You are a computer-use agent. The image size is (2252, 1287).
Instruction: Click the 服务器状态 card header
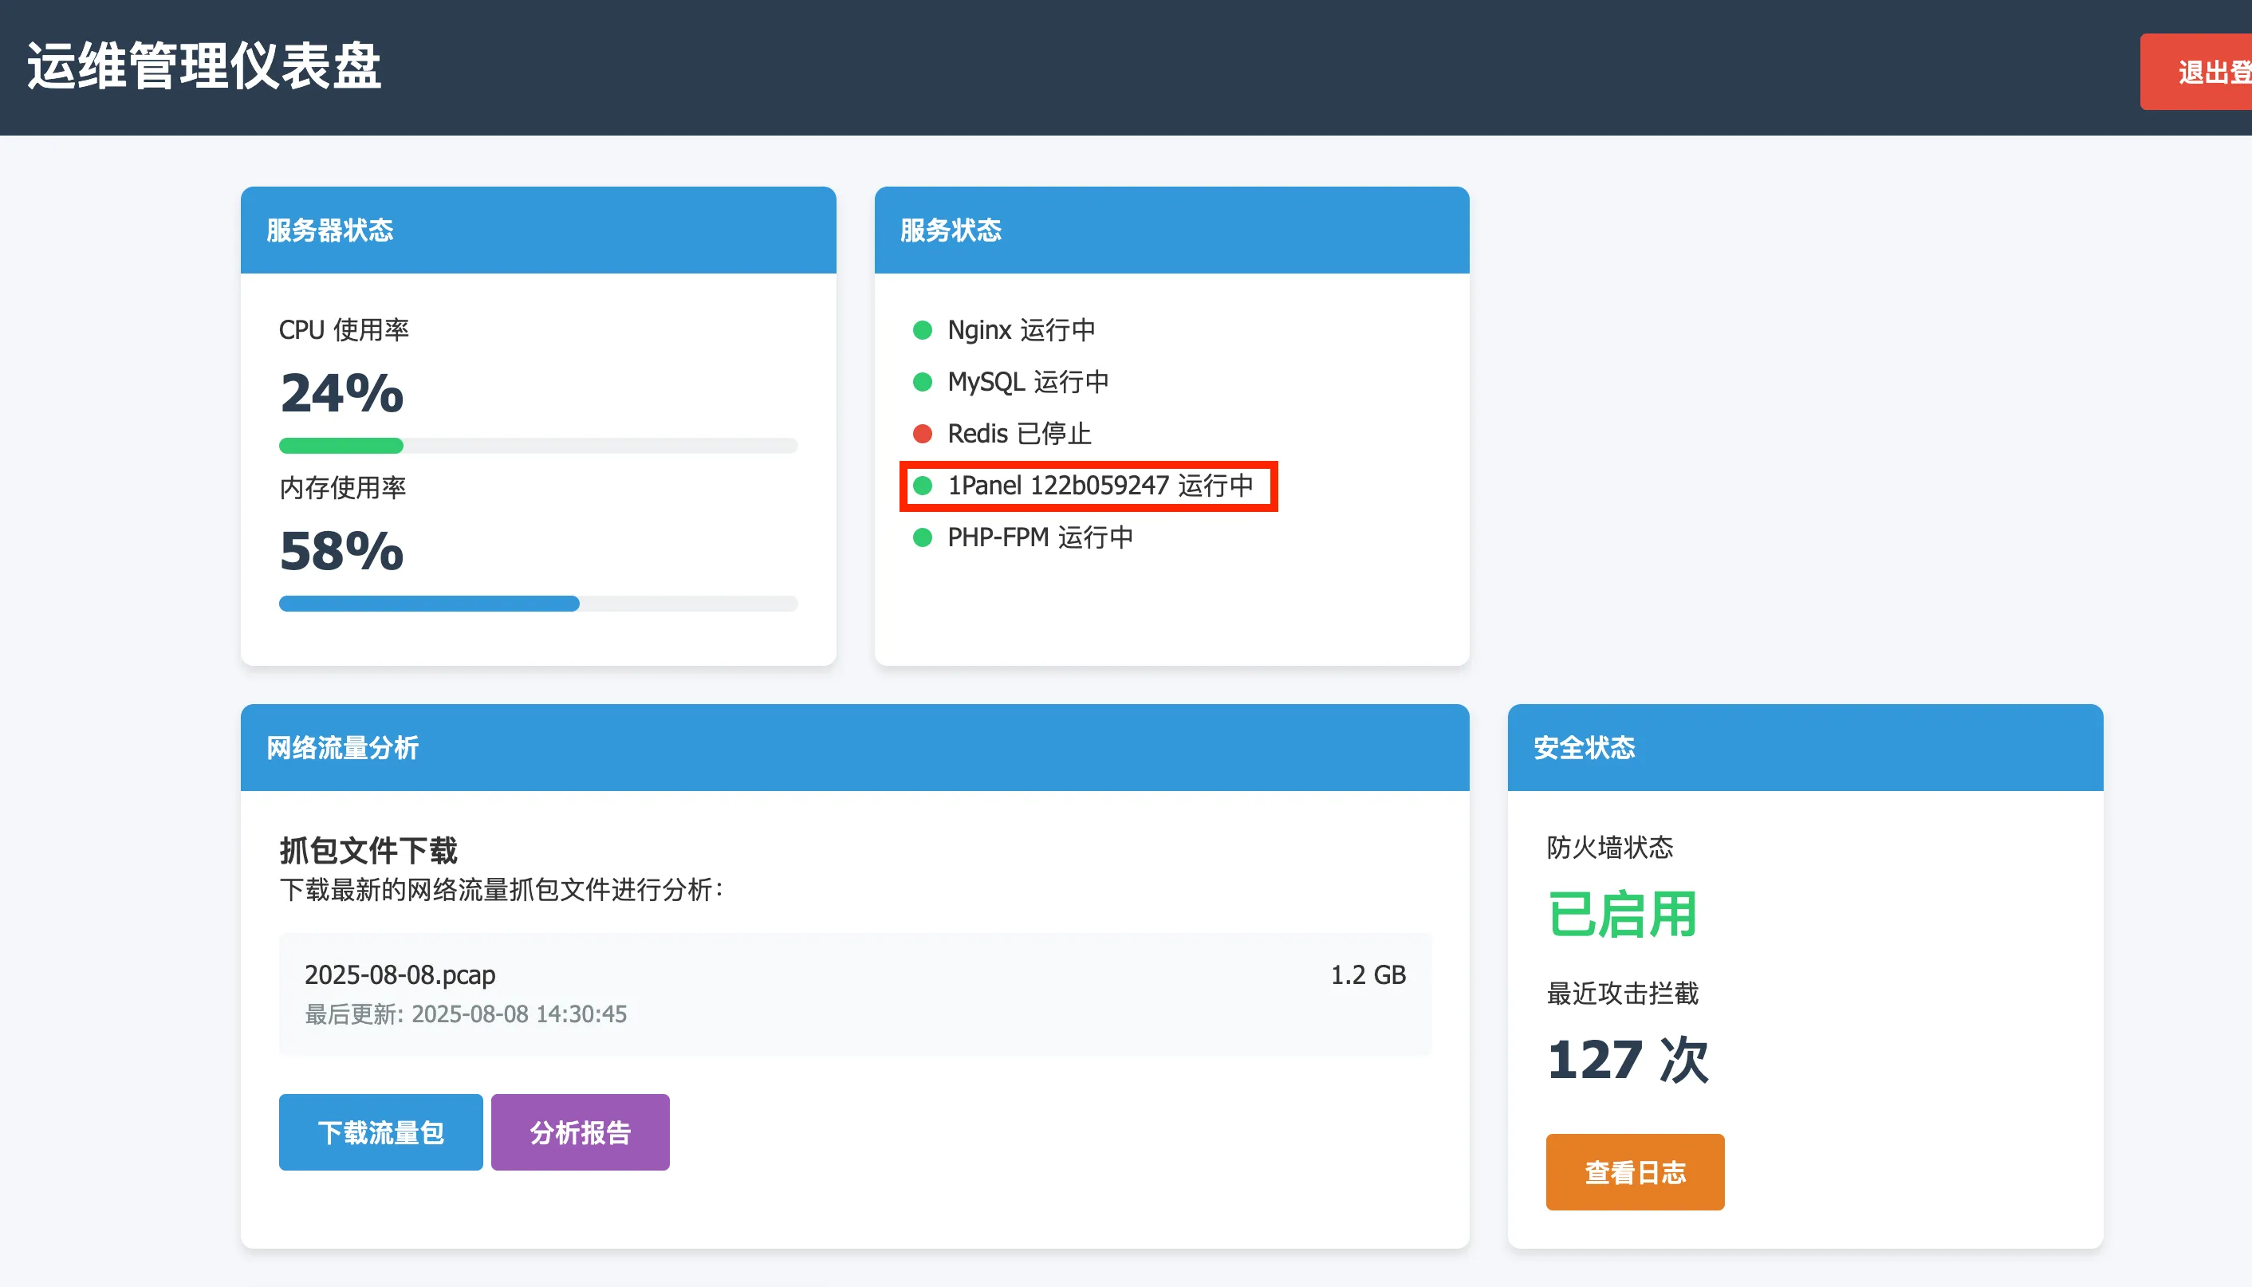[x=537, y=230]
